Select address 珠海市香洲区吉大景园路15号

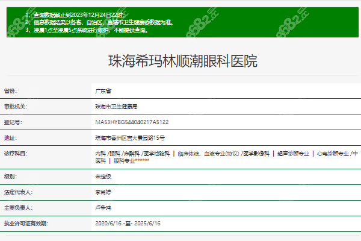pyautogui.click(x=130, y=138)
